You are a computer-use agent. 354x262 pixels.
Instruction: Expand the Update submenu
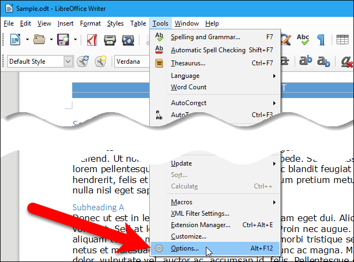pyautogui.click(x=215, y=163)
